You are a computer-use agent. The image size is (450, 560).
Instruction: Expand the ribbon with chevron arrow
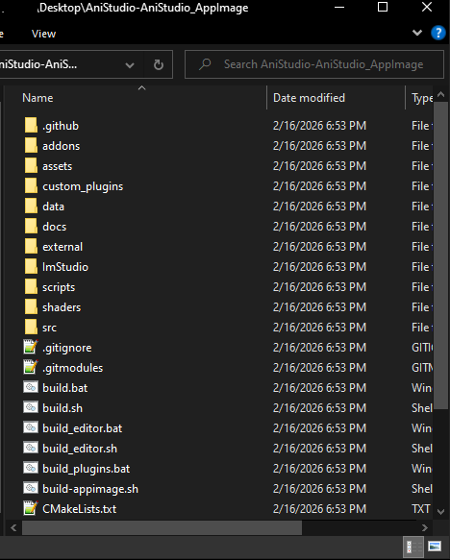[x=416, y=34]
